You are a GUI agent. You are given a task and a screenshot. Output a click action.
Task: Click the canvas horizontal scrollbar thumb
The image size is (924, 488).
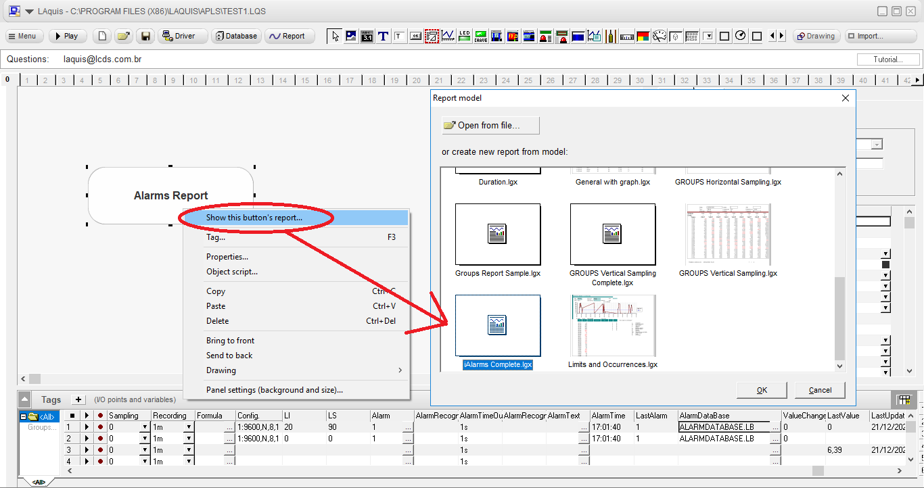pyautogui.click(x=34, y=379)
